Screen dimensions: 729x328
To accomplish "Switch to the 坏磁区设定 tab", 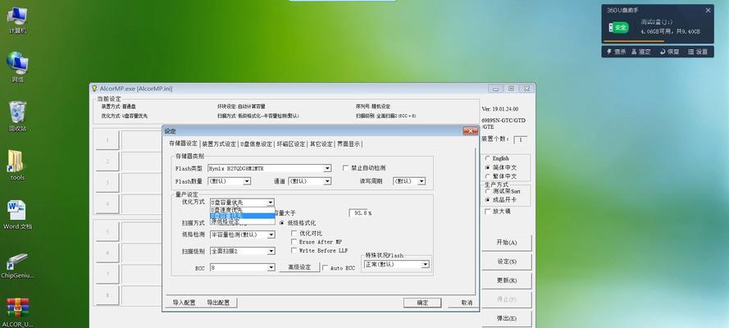I will (x=291, y=144).
